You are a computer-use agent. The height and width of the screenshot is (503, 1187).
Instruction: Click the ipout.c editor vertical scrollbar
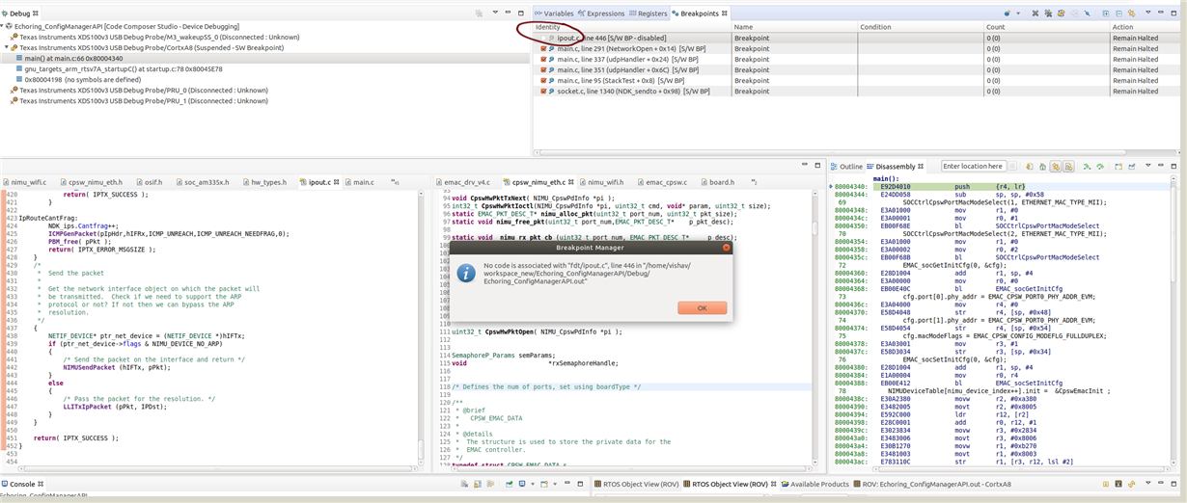(x=422, y=327)
